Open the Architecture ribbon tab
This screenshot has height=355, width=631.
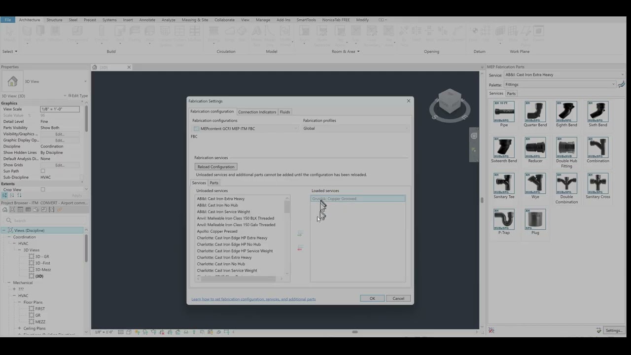pos(30,20)
